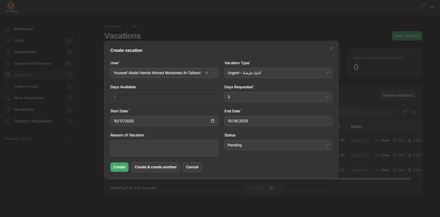Close the Create vacation dialog

(331, 48)
